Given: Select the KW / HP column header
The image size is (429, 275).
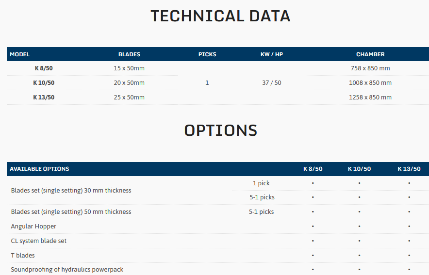Looking at the screenshot, I should click(271, 54).
